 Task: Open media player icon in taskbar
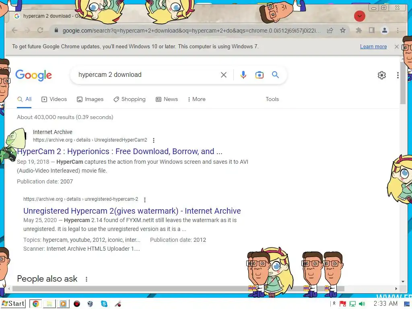[x=63, y=304]
